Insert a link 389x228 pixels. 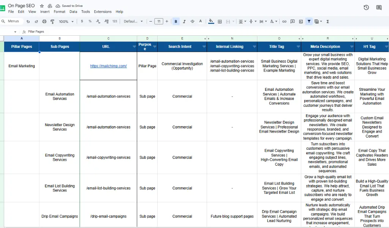click(284, 22)
